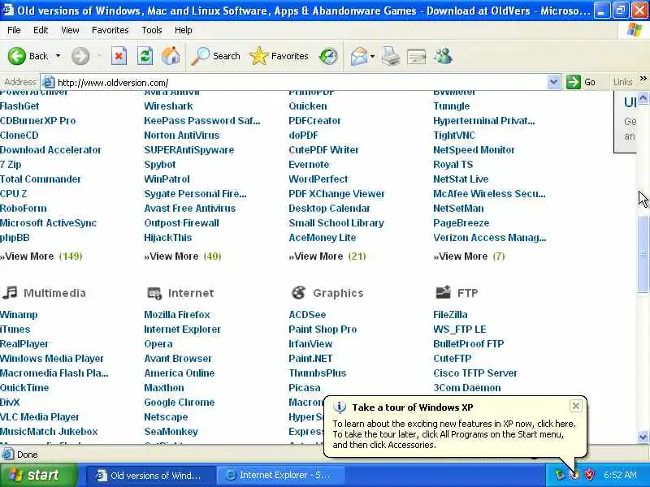Screen dimensions: 650x487
Task: Open the ACDSee link
Action: (x=307, y=315)
